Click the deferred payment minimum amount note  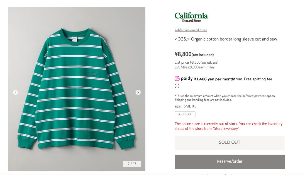click(225, 98)
